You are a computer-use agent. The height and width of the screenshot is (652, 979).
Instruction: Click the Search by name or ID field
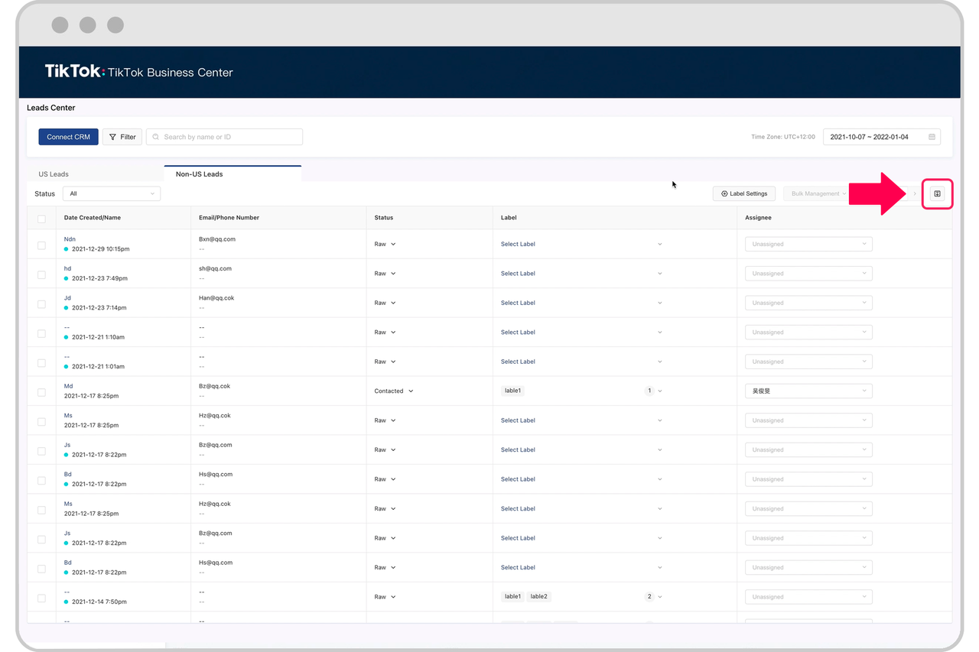[x=229, y=138]
